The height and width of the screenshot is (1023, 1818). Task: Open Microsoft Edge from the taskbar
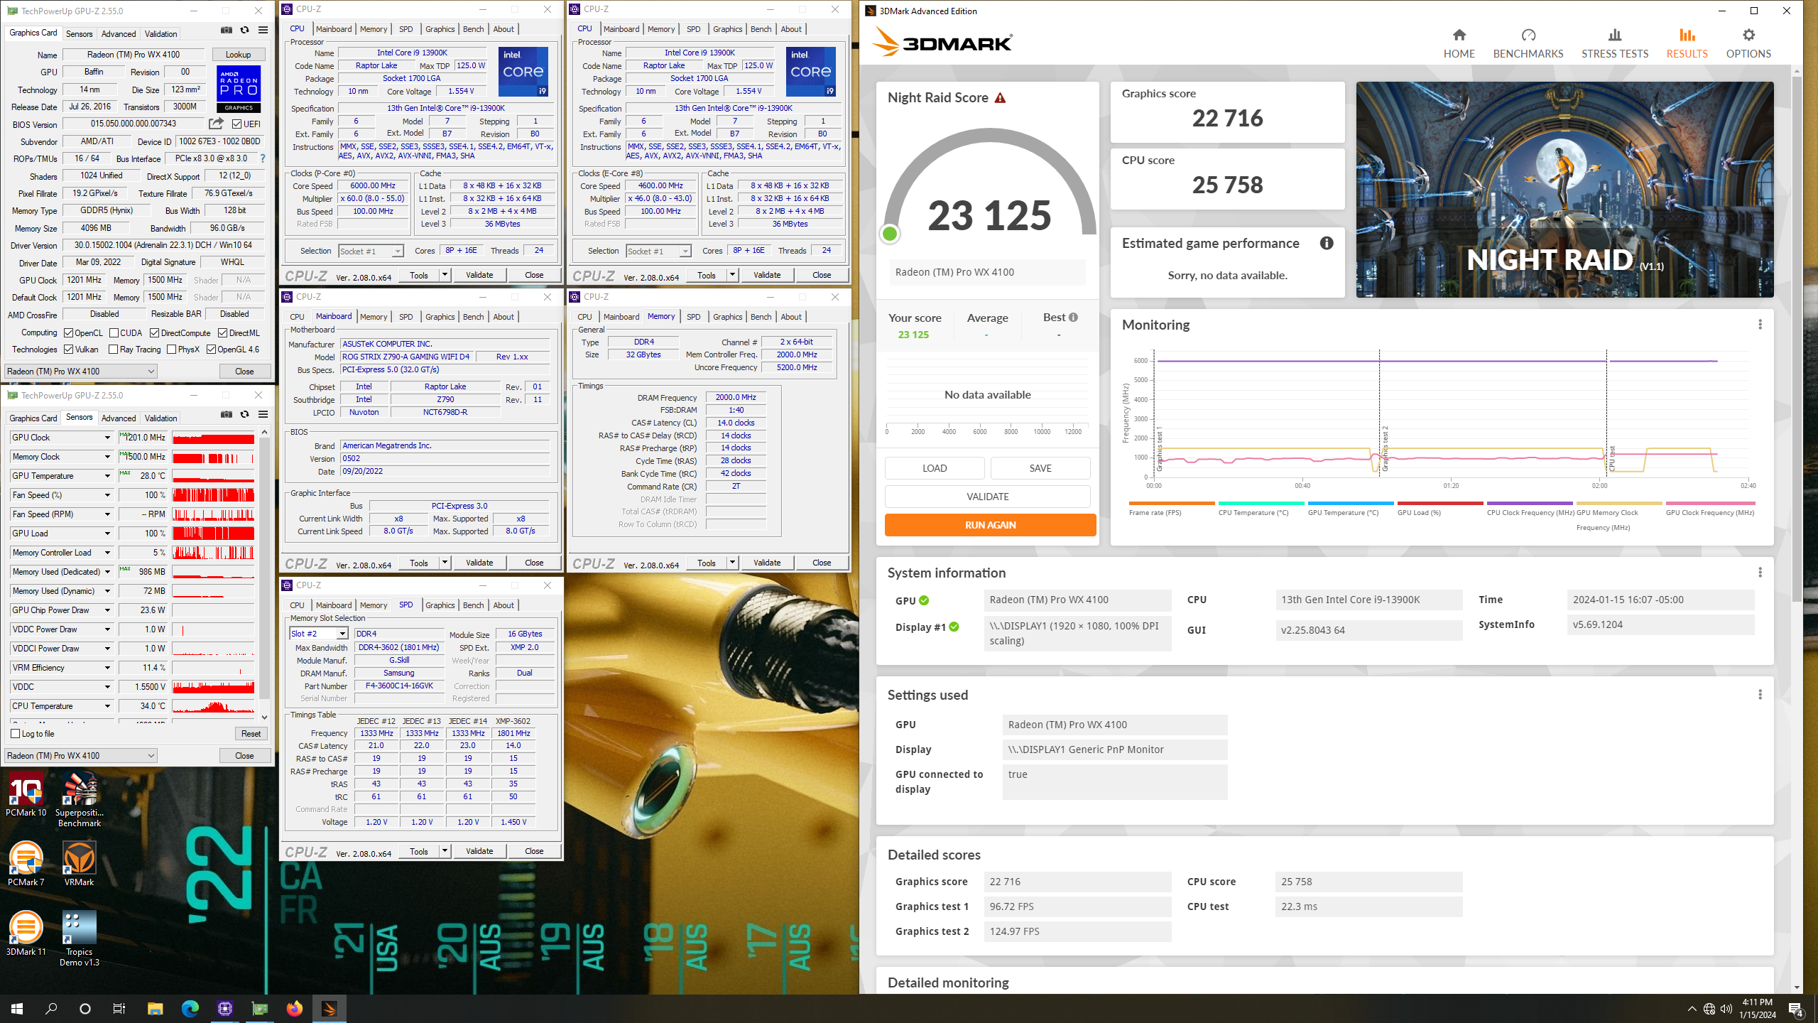click(190, 1008)
